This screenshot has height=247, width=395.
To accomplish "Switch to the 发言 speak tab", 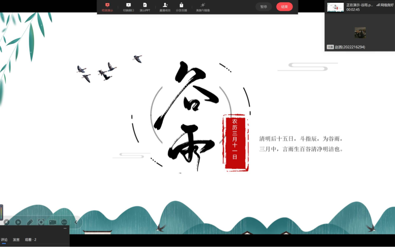I will pyautogui.click(x=16, y=240).
